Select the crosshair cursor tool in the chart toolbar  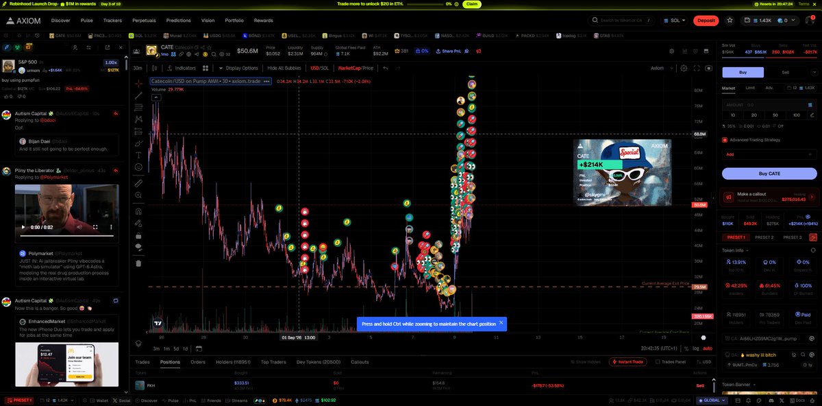[138, 82]
